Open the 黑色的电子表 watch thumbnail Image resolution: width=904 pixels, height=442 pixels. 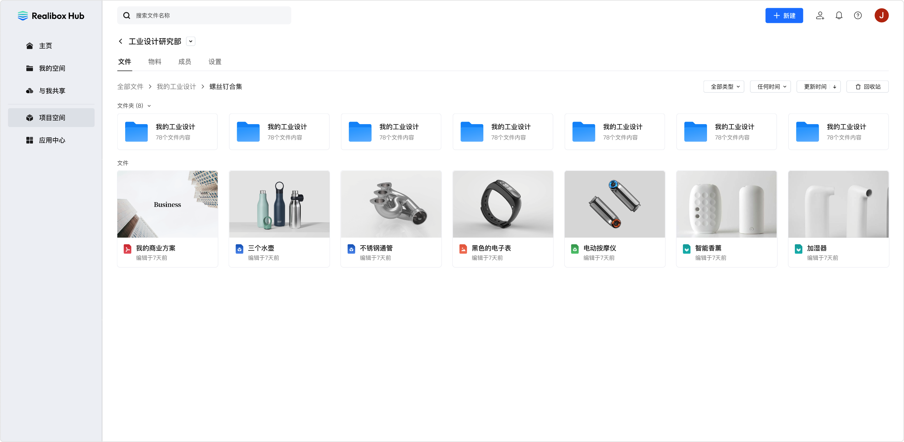pos(503,204)
